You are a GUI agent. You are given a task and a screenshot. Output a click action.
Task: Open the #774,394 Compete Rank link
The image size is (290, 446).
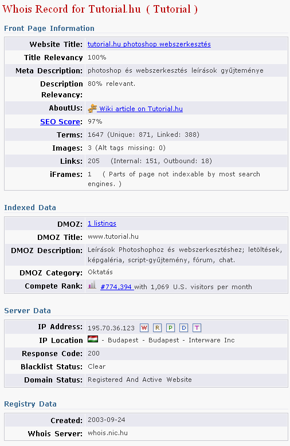(x=117, y=287)
